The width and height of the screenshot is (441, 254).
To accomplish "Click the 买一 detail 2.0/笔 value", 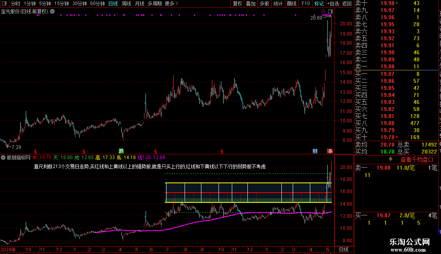I will [x=407, y=215].
